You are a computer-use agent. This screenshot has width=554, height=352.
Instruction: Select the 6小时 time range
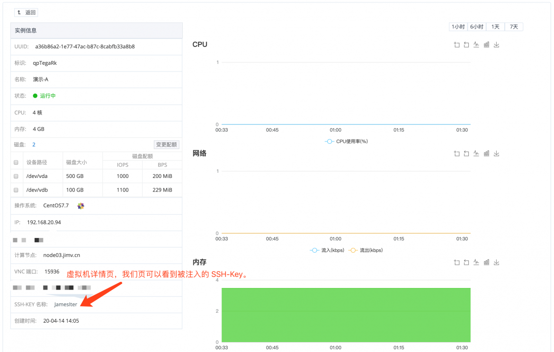[x=477, y=27]
